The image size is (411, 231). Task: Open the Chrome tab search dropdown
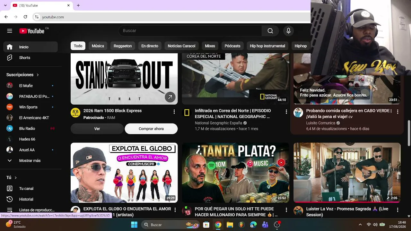[x=5, y=5]
